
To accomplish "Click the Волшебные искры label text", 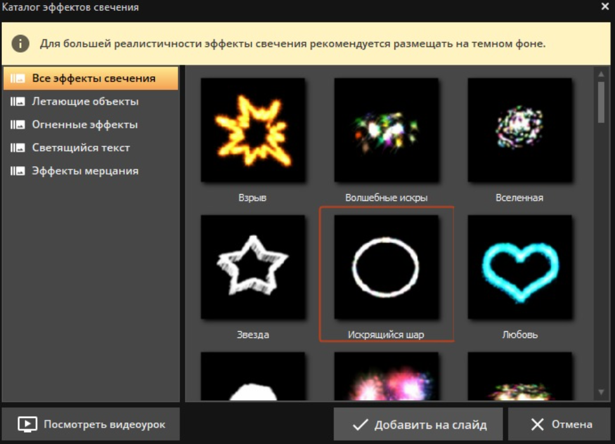I will [386, 198].
